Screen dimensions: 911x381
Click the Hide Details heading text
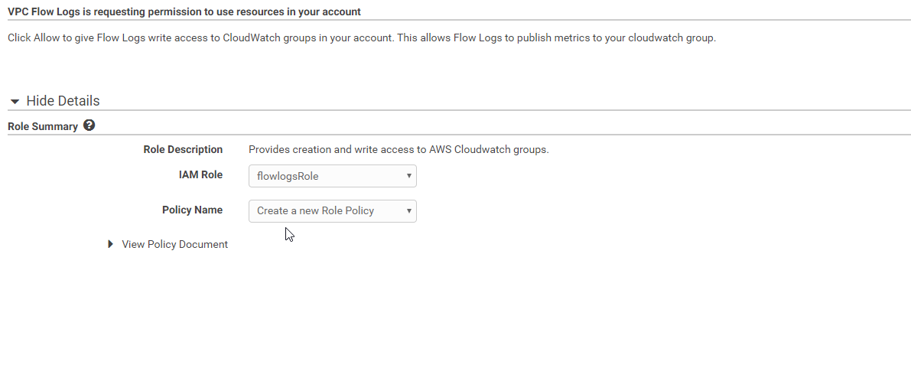[x=63, y=101]
